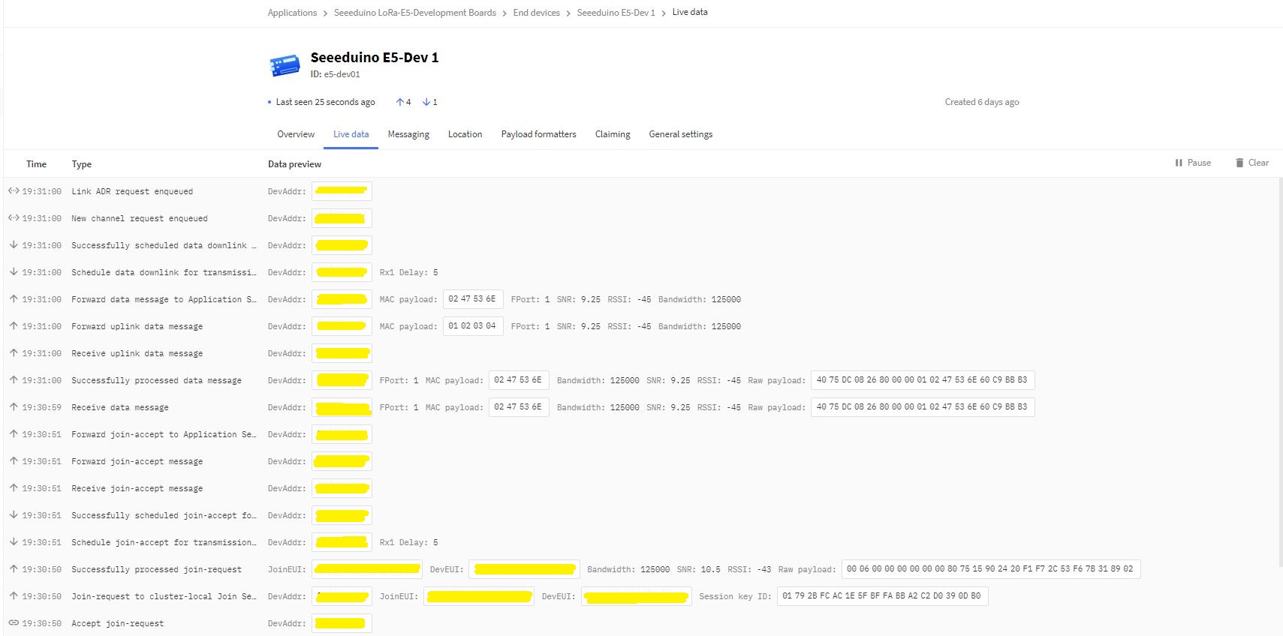The height and width of the screenshot is (636, 1283).
Task: Open the Overview tab
Action: coord(296,134)
